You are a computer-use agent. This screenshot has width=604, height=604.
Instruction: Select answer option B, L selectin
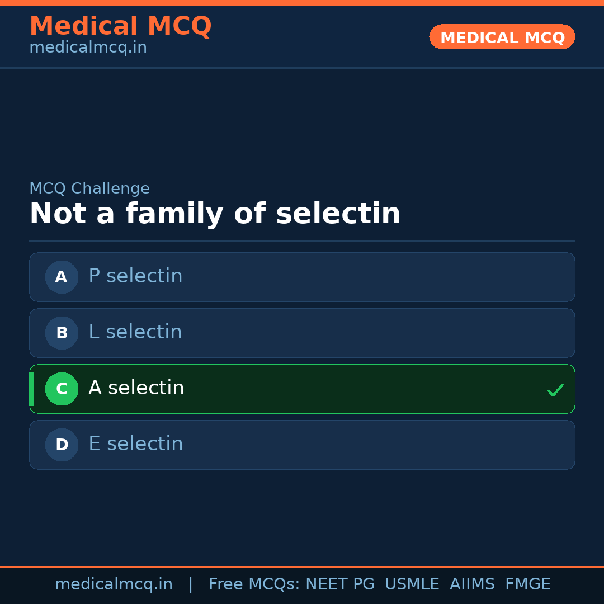302,333
